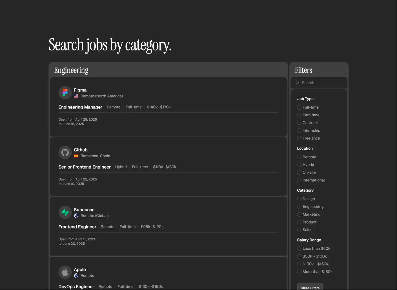
Task: Click the $95k–$120k salary text
Action: click(x=152, y=227)
